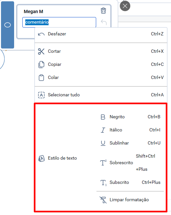The width and height of the screenshot is (171, 215).
Task: Click the Megan M author name
Action: click(x=33, y=11)
